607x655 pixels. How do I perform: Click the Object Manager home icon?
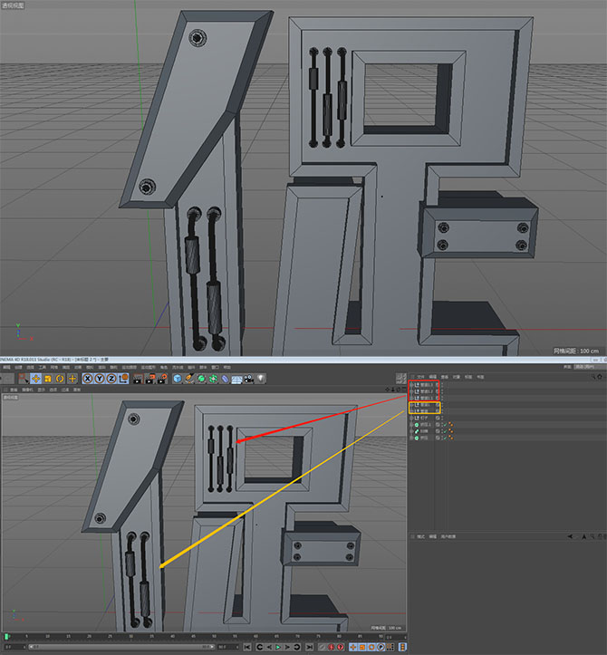click(600, 377)
